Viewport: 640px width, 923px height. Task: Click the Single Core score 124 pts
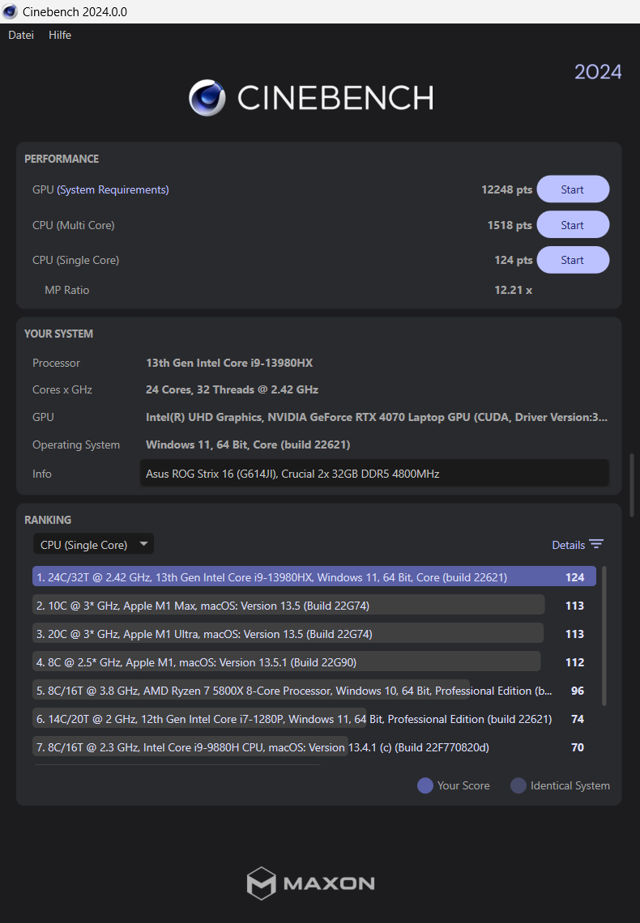(x=514, y=260)
